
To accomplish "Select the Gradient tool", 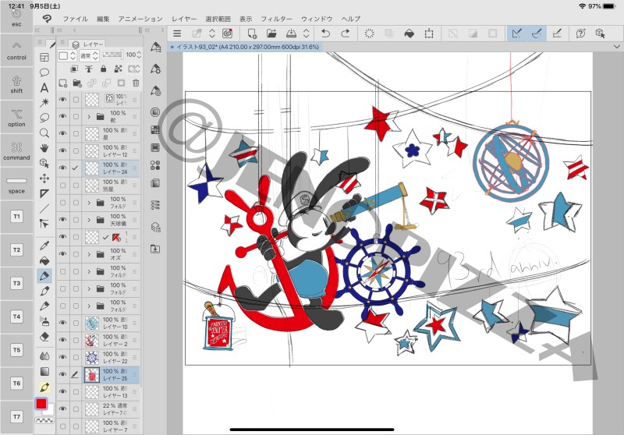I will [44, 371].
